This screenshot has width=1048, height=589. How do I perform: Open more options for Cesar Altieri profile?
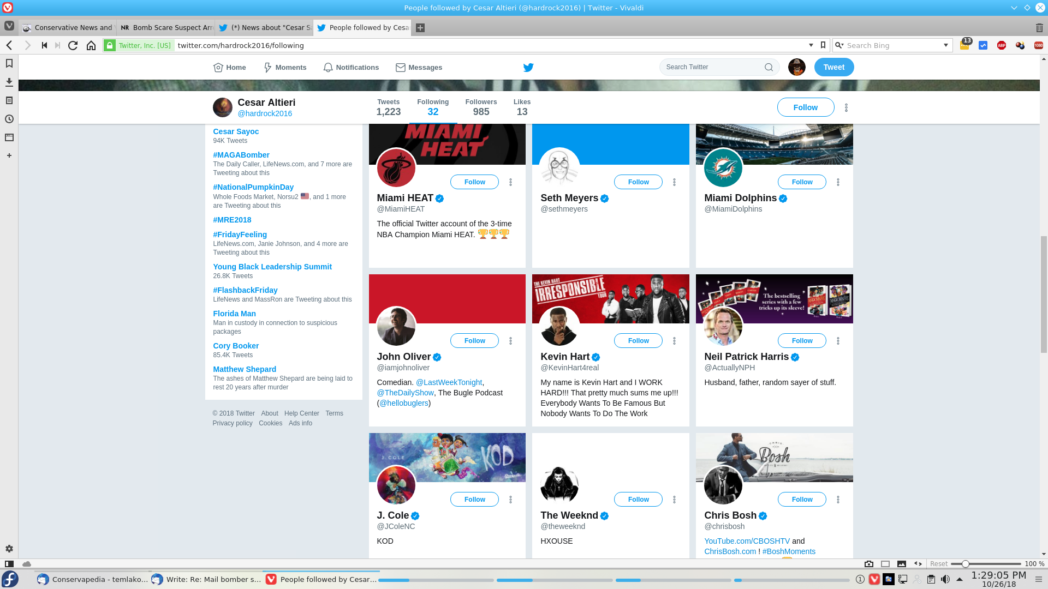(x=847, y=108)
